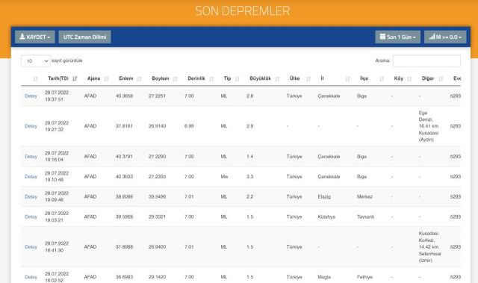Click the calendar icon in Son 1 Gün
The height and width of the screenshot is (283, 478).
382,37
